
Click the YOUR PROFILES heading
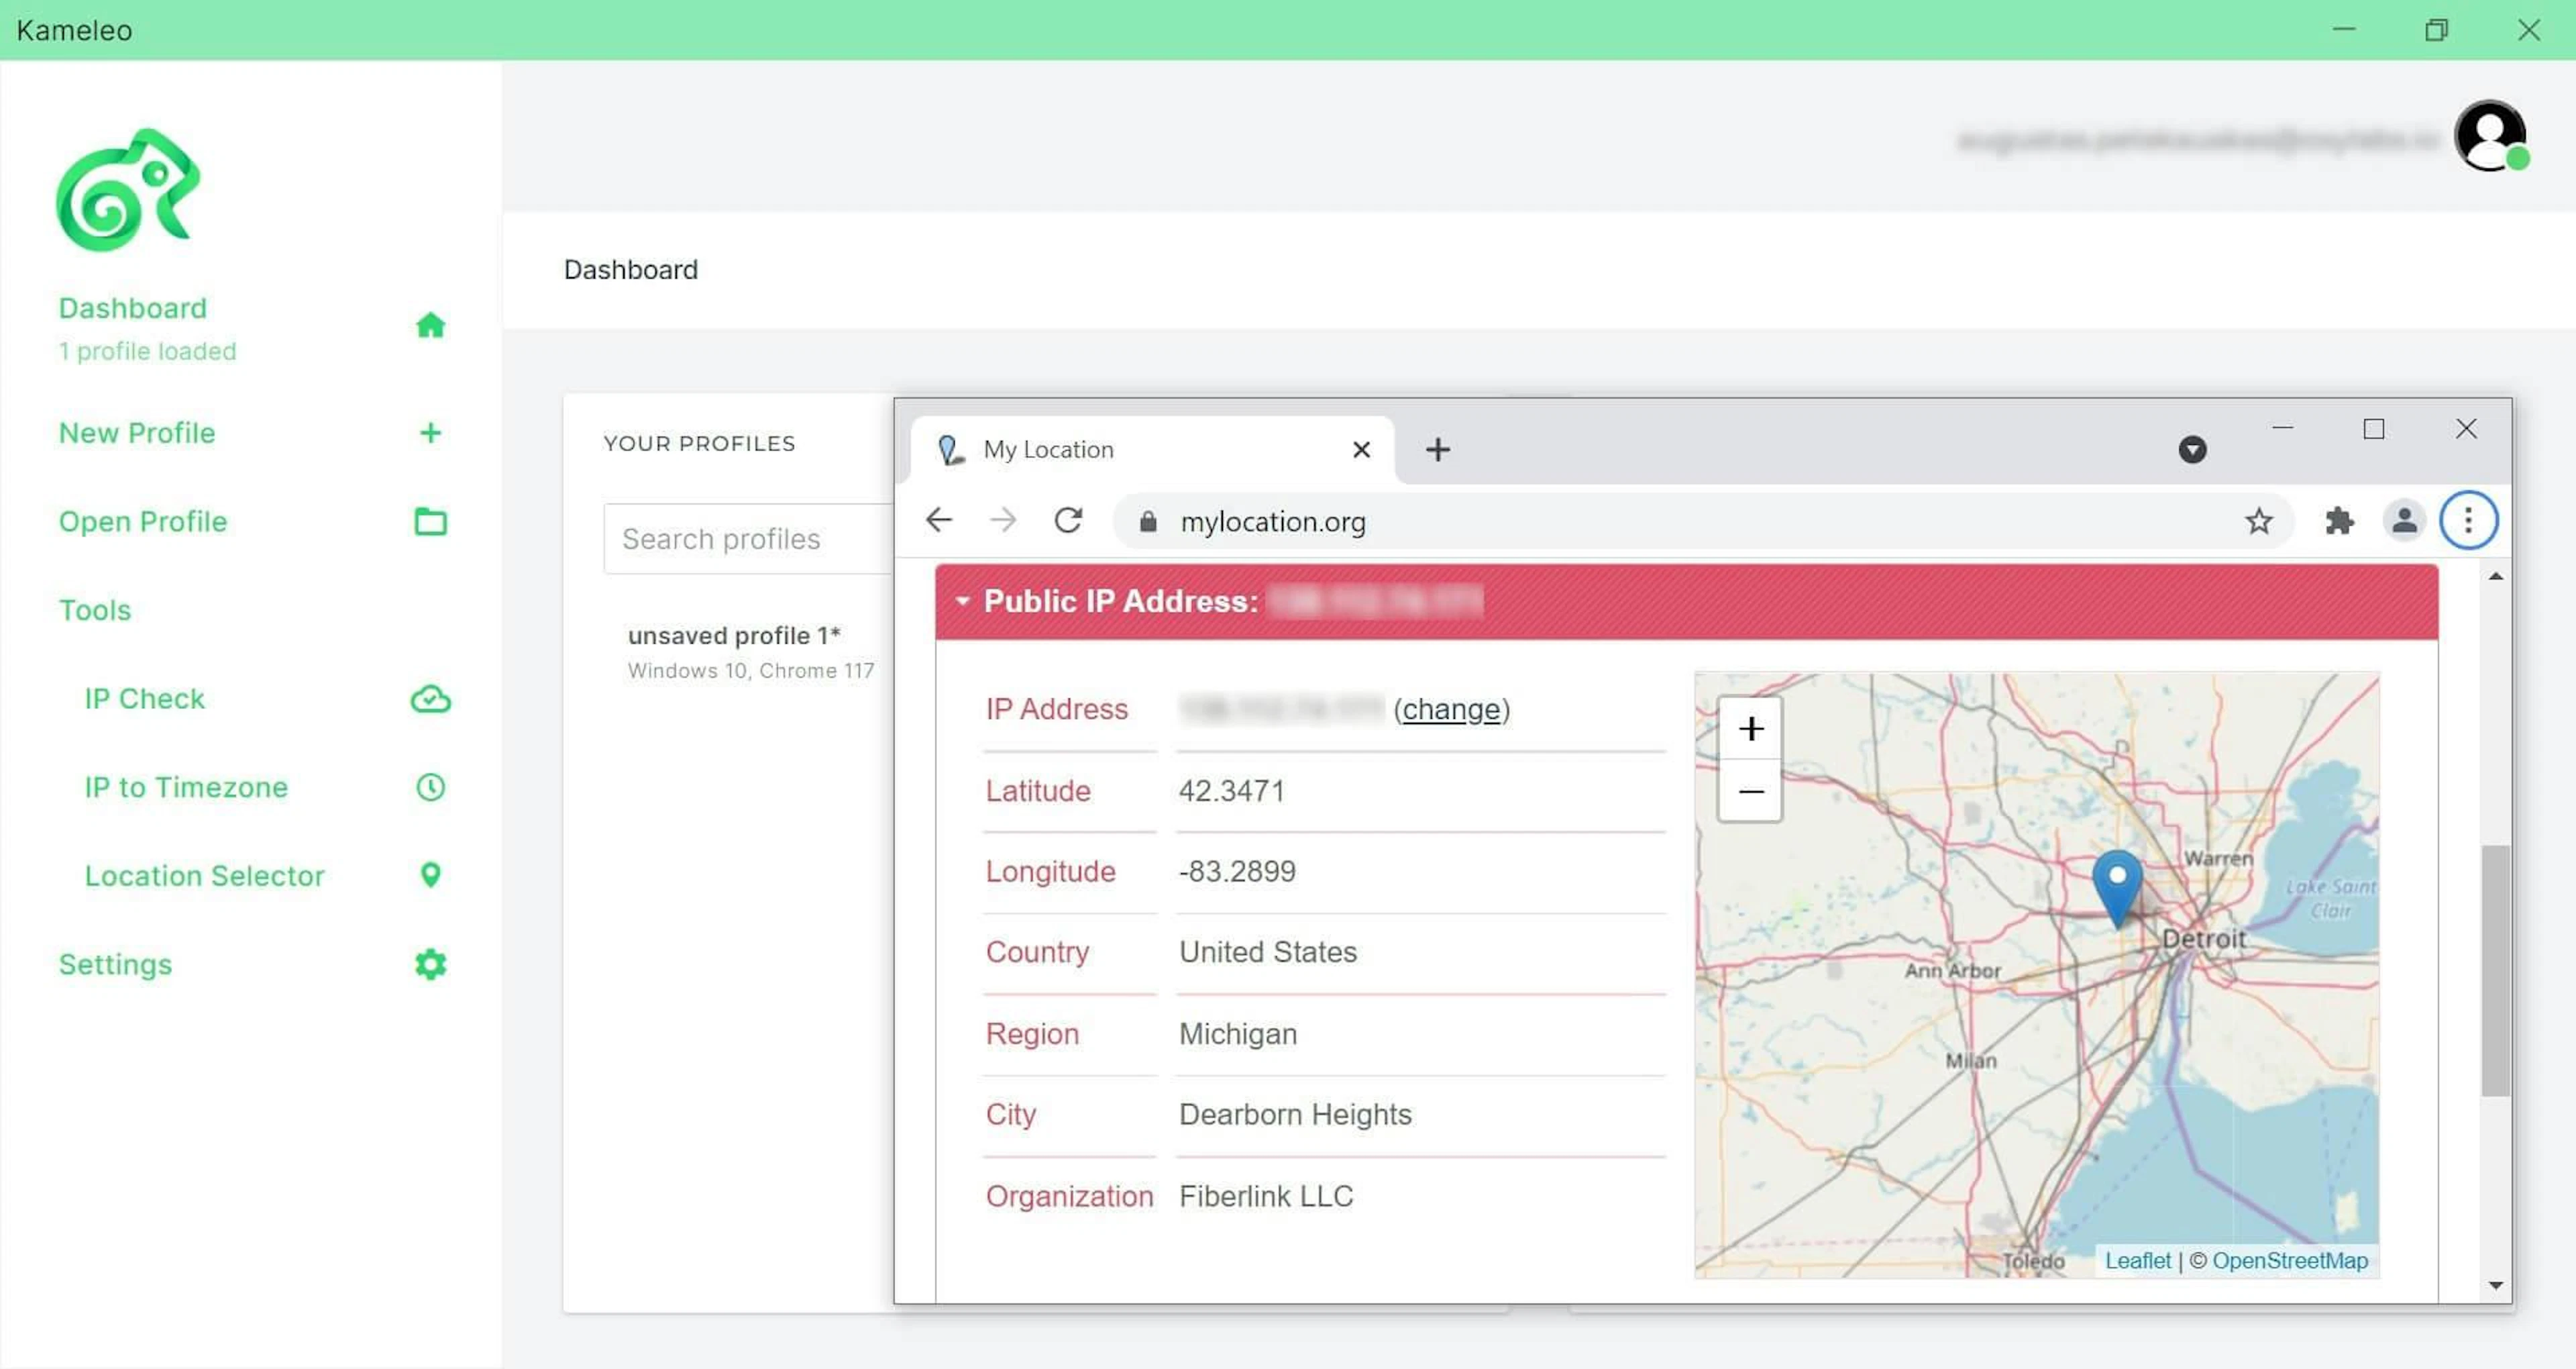point(699,444)
